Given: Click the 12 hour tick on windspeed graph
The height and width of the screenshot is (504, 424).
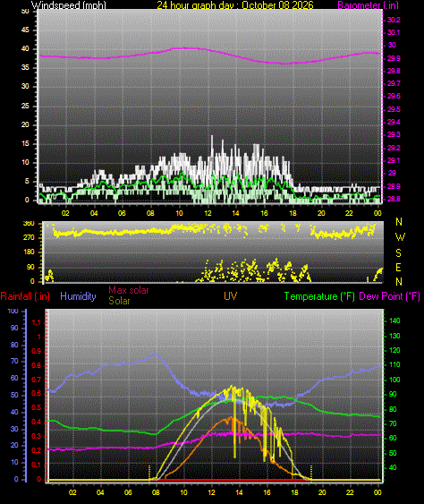Looking at the screenshot, I should [x=208, y=213].
